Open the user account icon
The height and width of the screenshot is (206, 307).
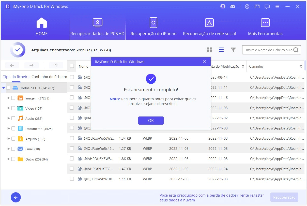point(223,7)
